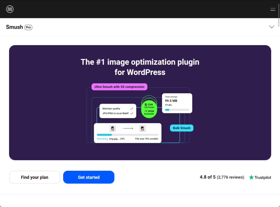Screen dimensions: 280x207
Task: Click the Total savings progress bar
Action: pyautogui.click(x=177, y=110)
